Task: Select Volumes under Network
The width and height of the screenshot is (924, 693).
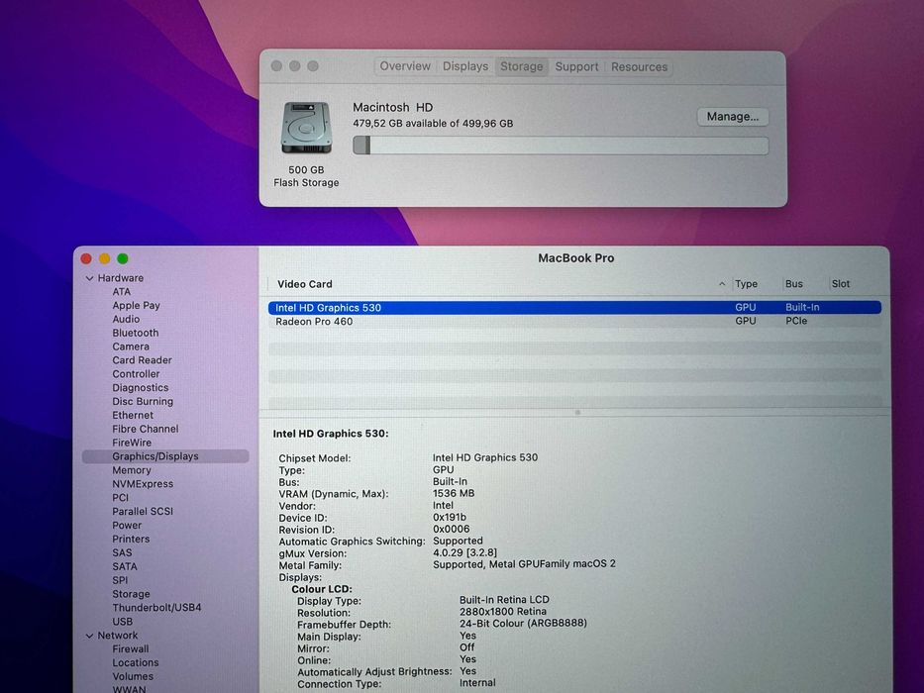Action: point(133,676)
